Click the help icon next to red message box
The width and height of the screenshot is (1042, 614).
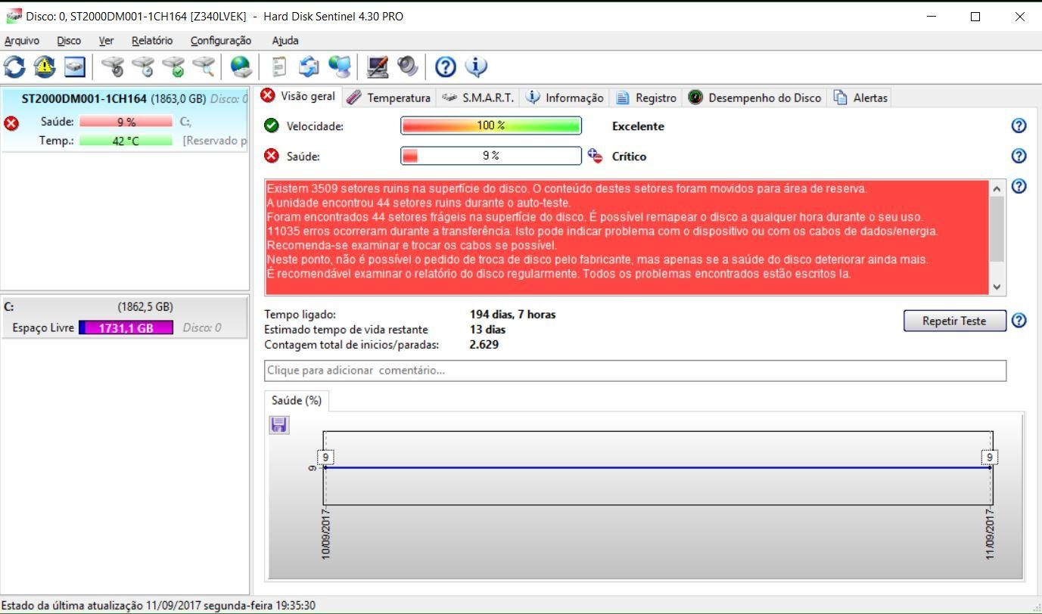pyautogui.click(x=1019, y=186)
